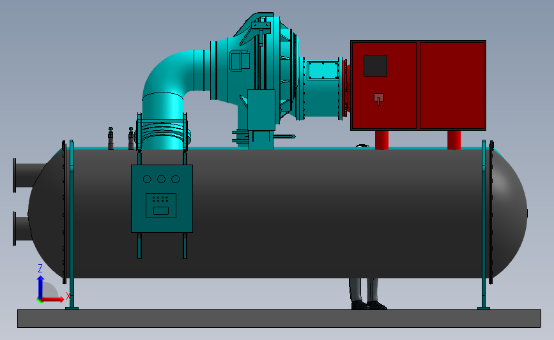This screenshot has height=340, width=554.
Task: Select the right dished end of the vessel
Action: click(509, 214)
